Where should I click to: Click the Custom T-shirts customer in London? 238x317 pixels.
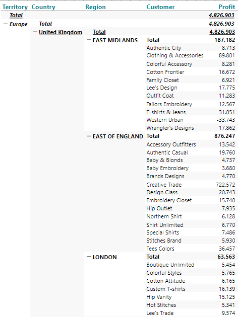click(x=166, y=289)
